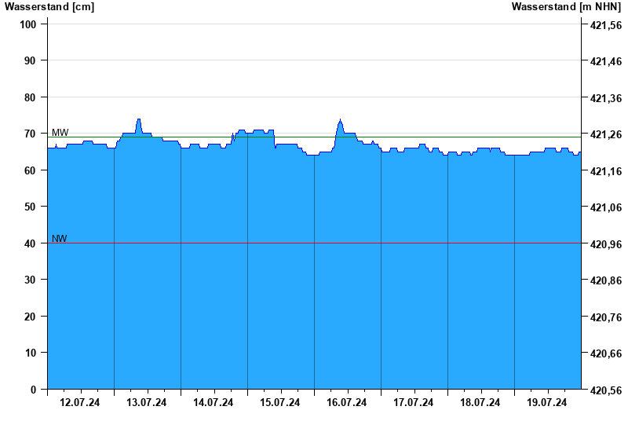Select the 12.07.24 date axis label
The image size is (628, 432).
(80, 402)
